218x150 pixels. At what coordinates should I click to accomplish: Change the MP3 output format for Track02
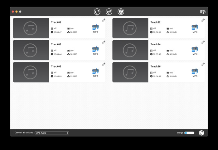pyautogui.click(x=195, y=28)
